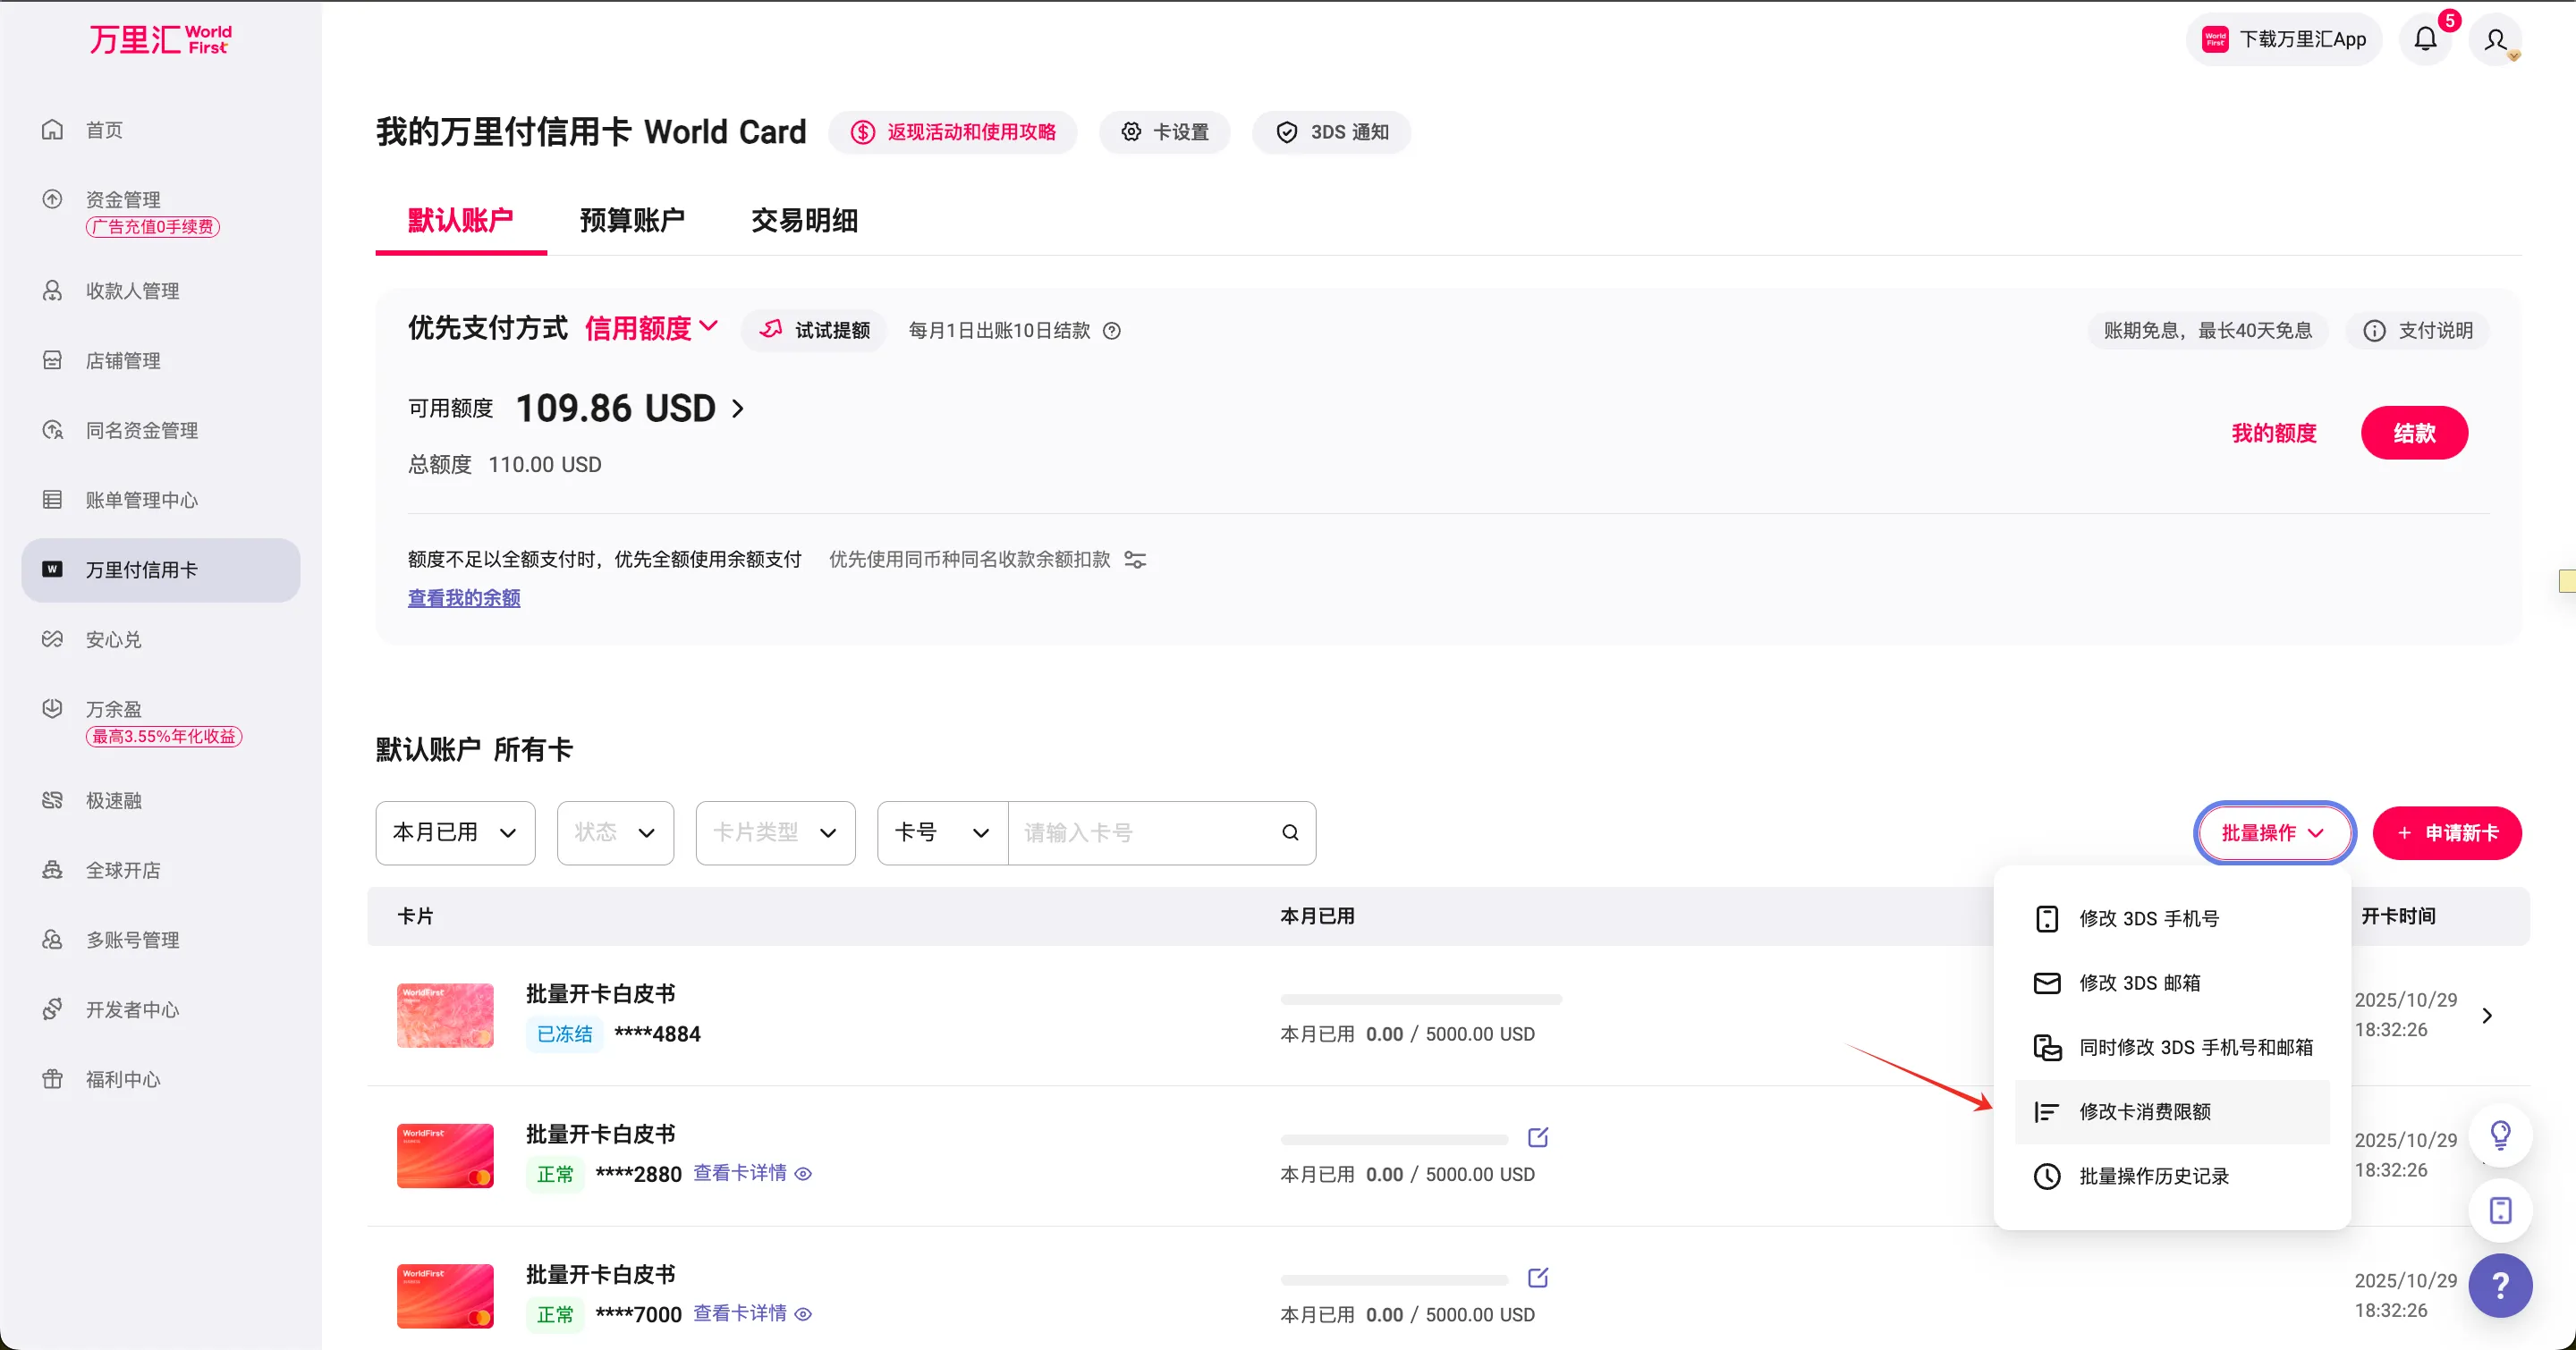Switch to the 交易明细 tab
This screenshot has height=1350, width=2576.
[x=805, y=221]
